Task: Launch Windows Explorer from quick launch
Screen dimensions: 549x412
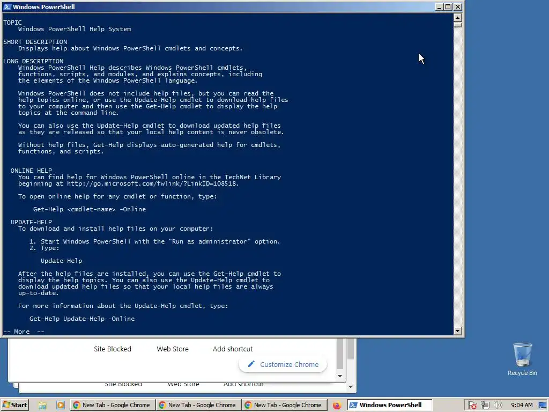Action: pyautogui.click(x=42, y=406)
